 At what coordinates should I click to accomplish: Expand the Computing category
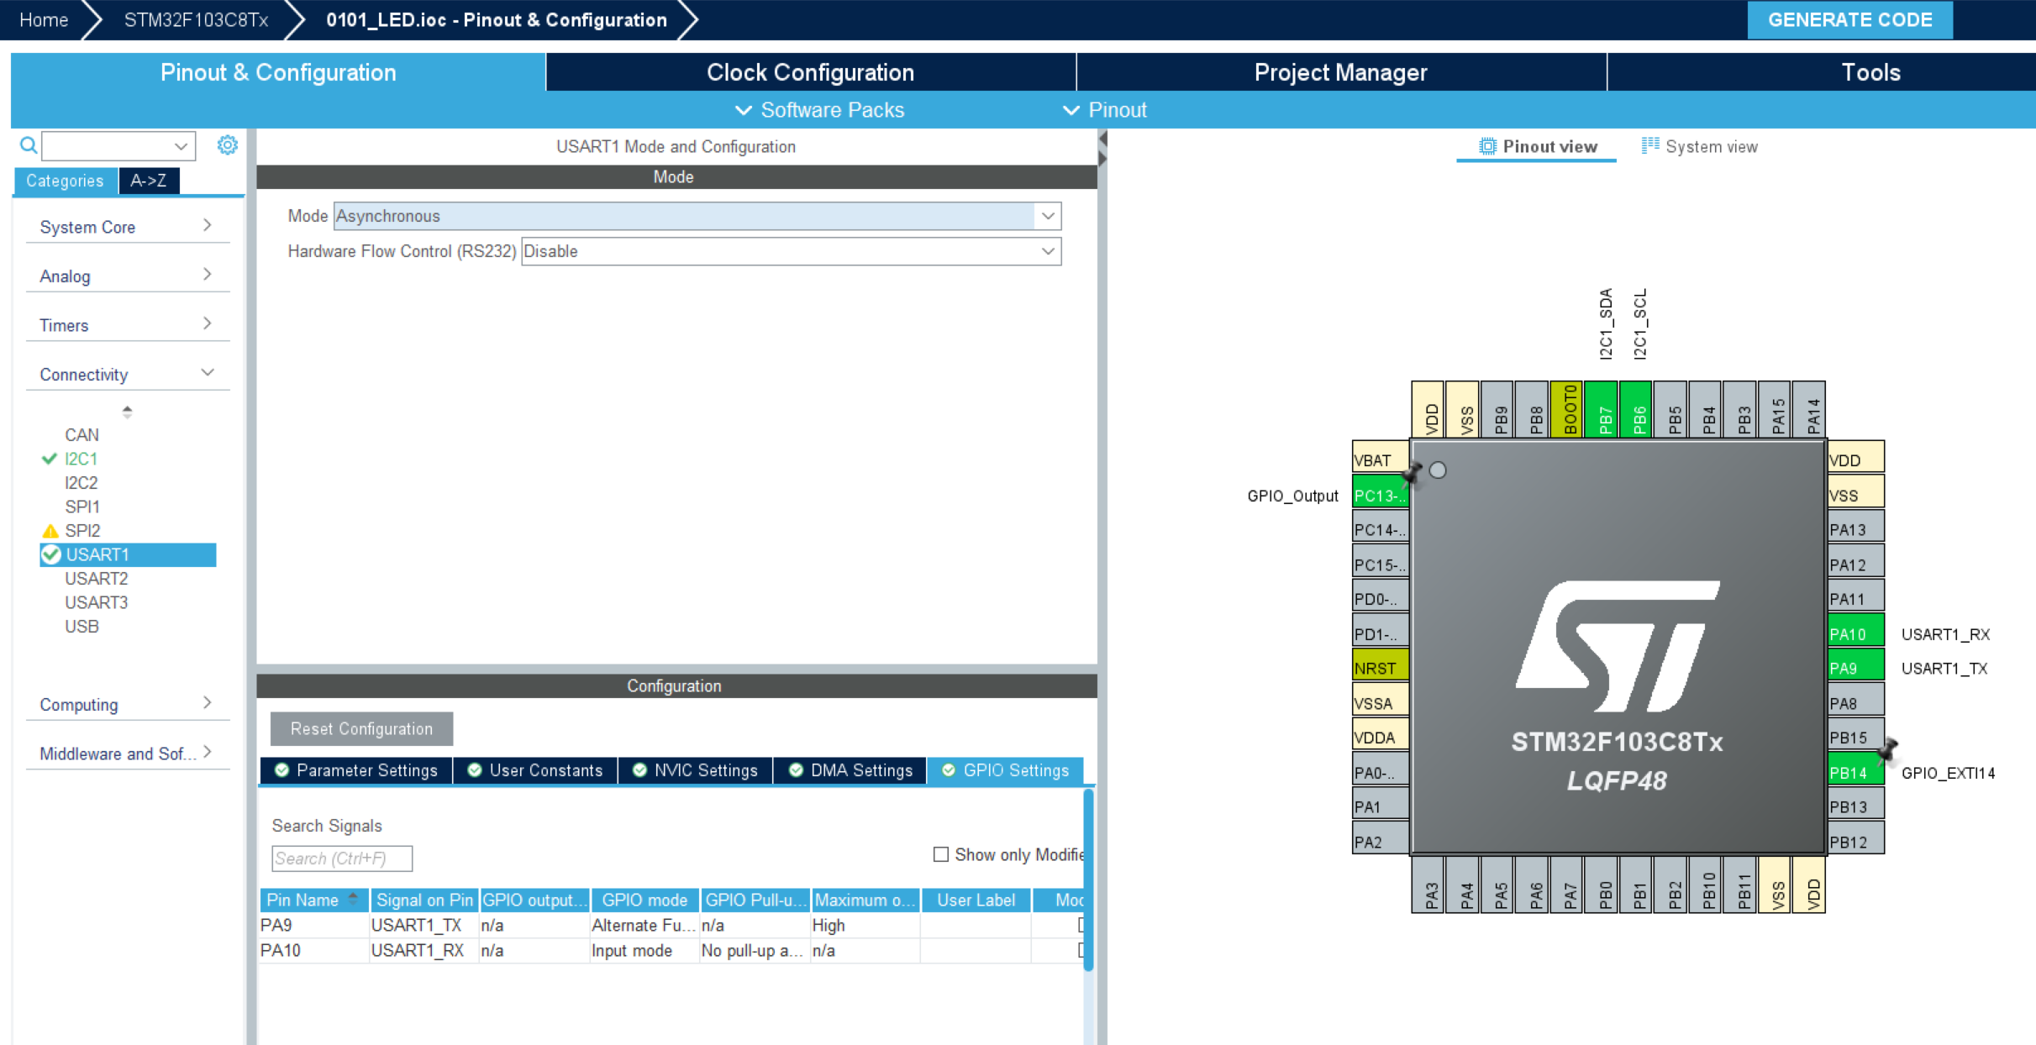click(128, 704)
